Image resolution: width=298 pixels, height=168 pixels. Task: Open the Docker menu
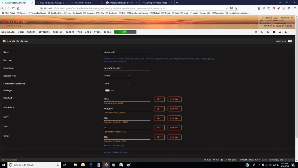(x=70, y=32)
